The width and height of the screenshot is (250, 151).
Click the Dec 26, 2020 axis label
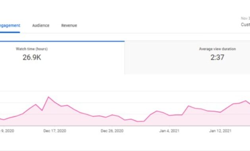click(112, 131)
